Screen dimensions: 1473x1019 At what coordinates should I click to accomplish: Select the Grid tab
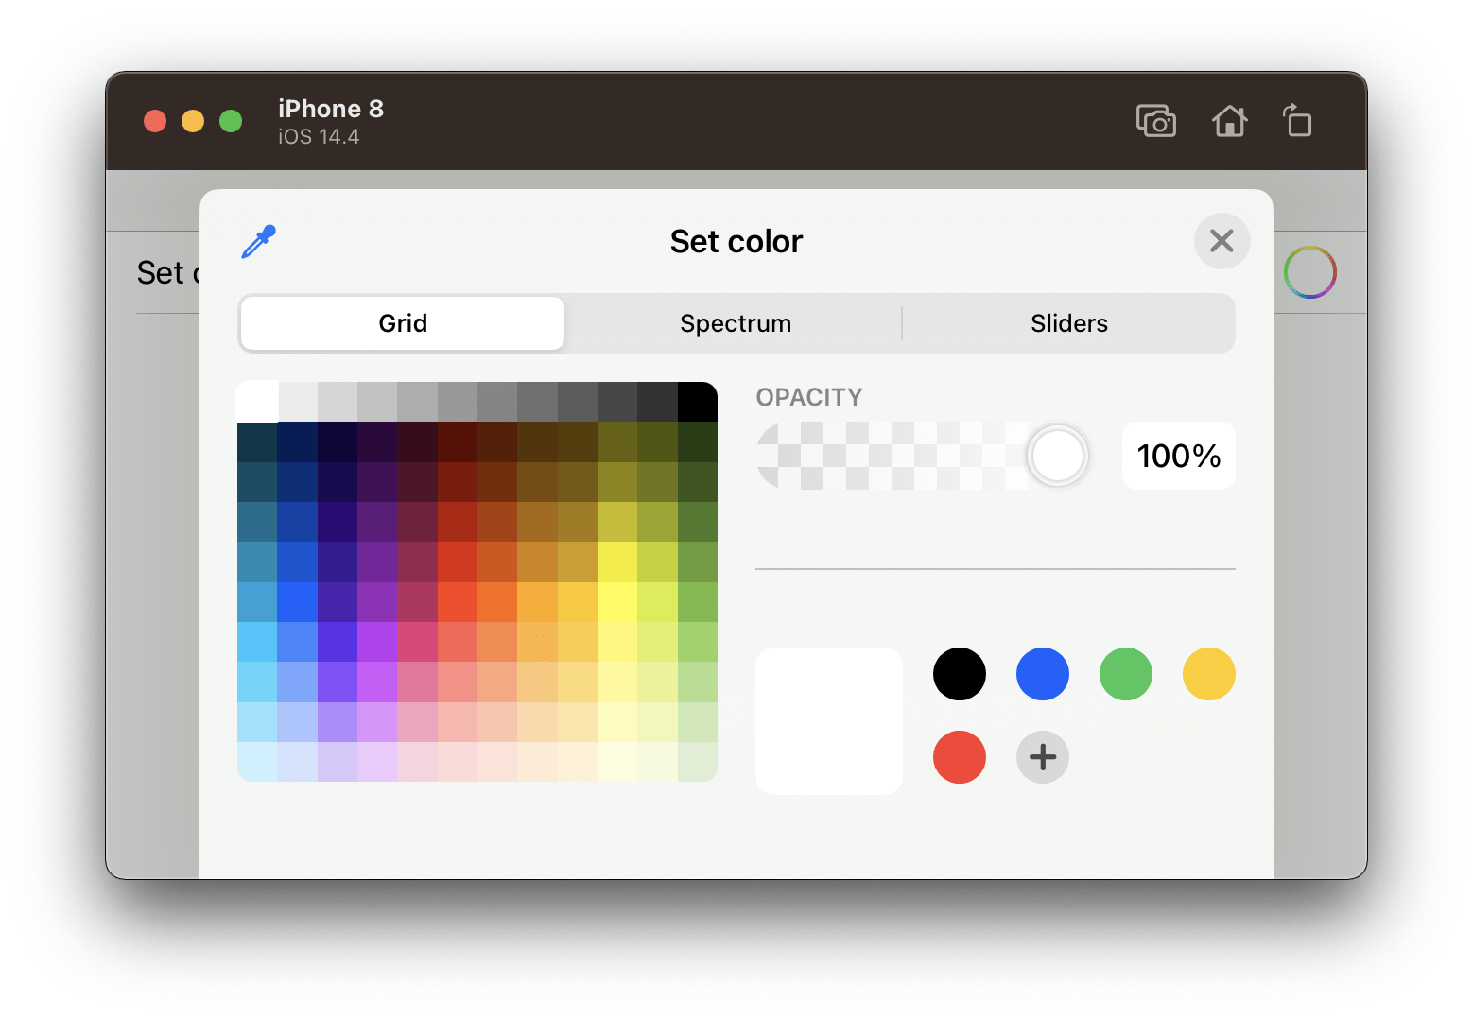point(402,323)
